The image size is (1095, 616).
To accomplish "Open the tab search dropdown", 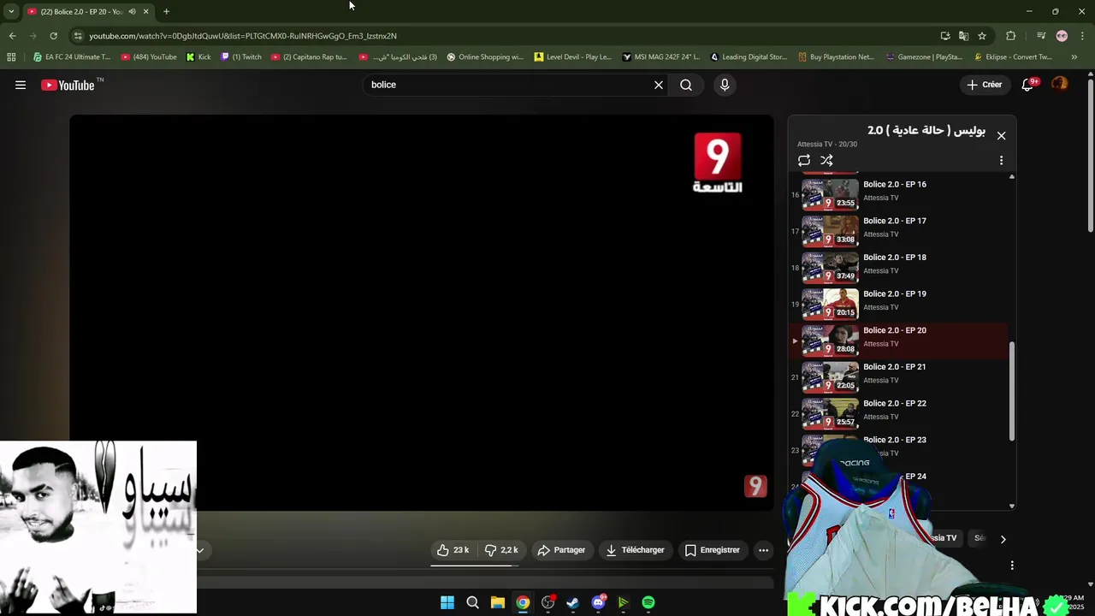I will point(11,11).
